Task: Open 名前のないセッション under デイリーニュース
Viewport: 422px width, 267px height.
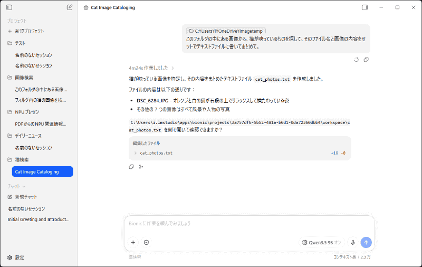Action: (x=34, y=148)
